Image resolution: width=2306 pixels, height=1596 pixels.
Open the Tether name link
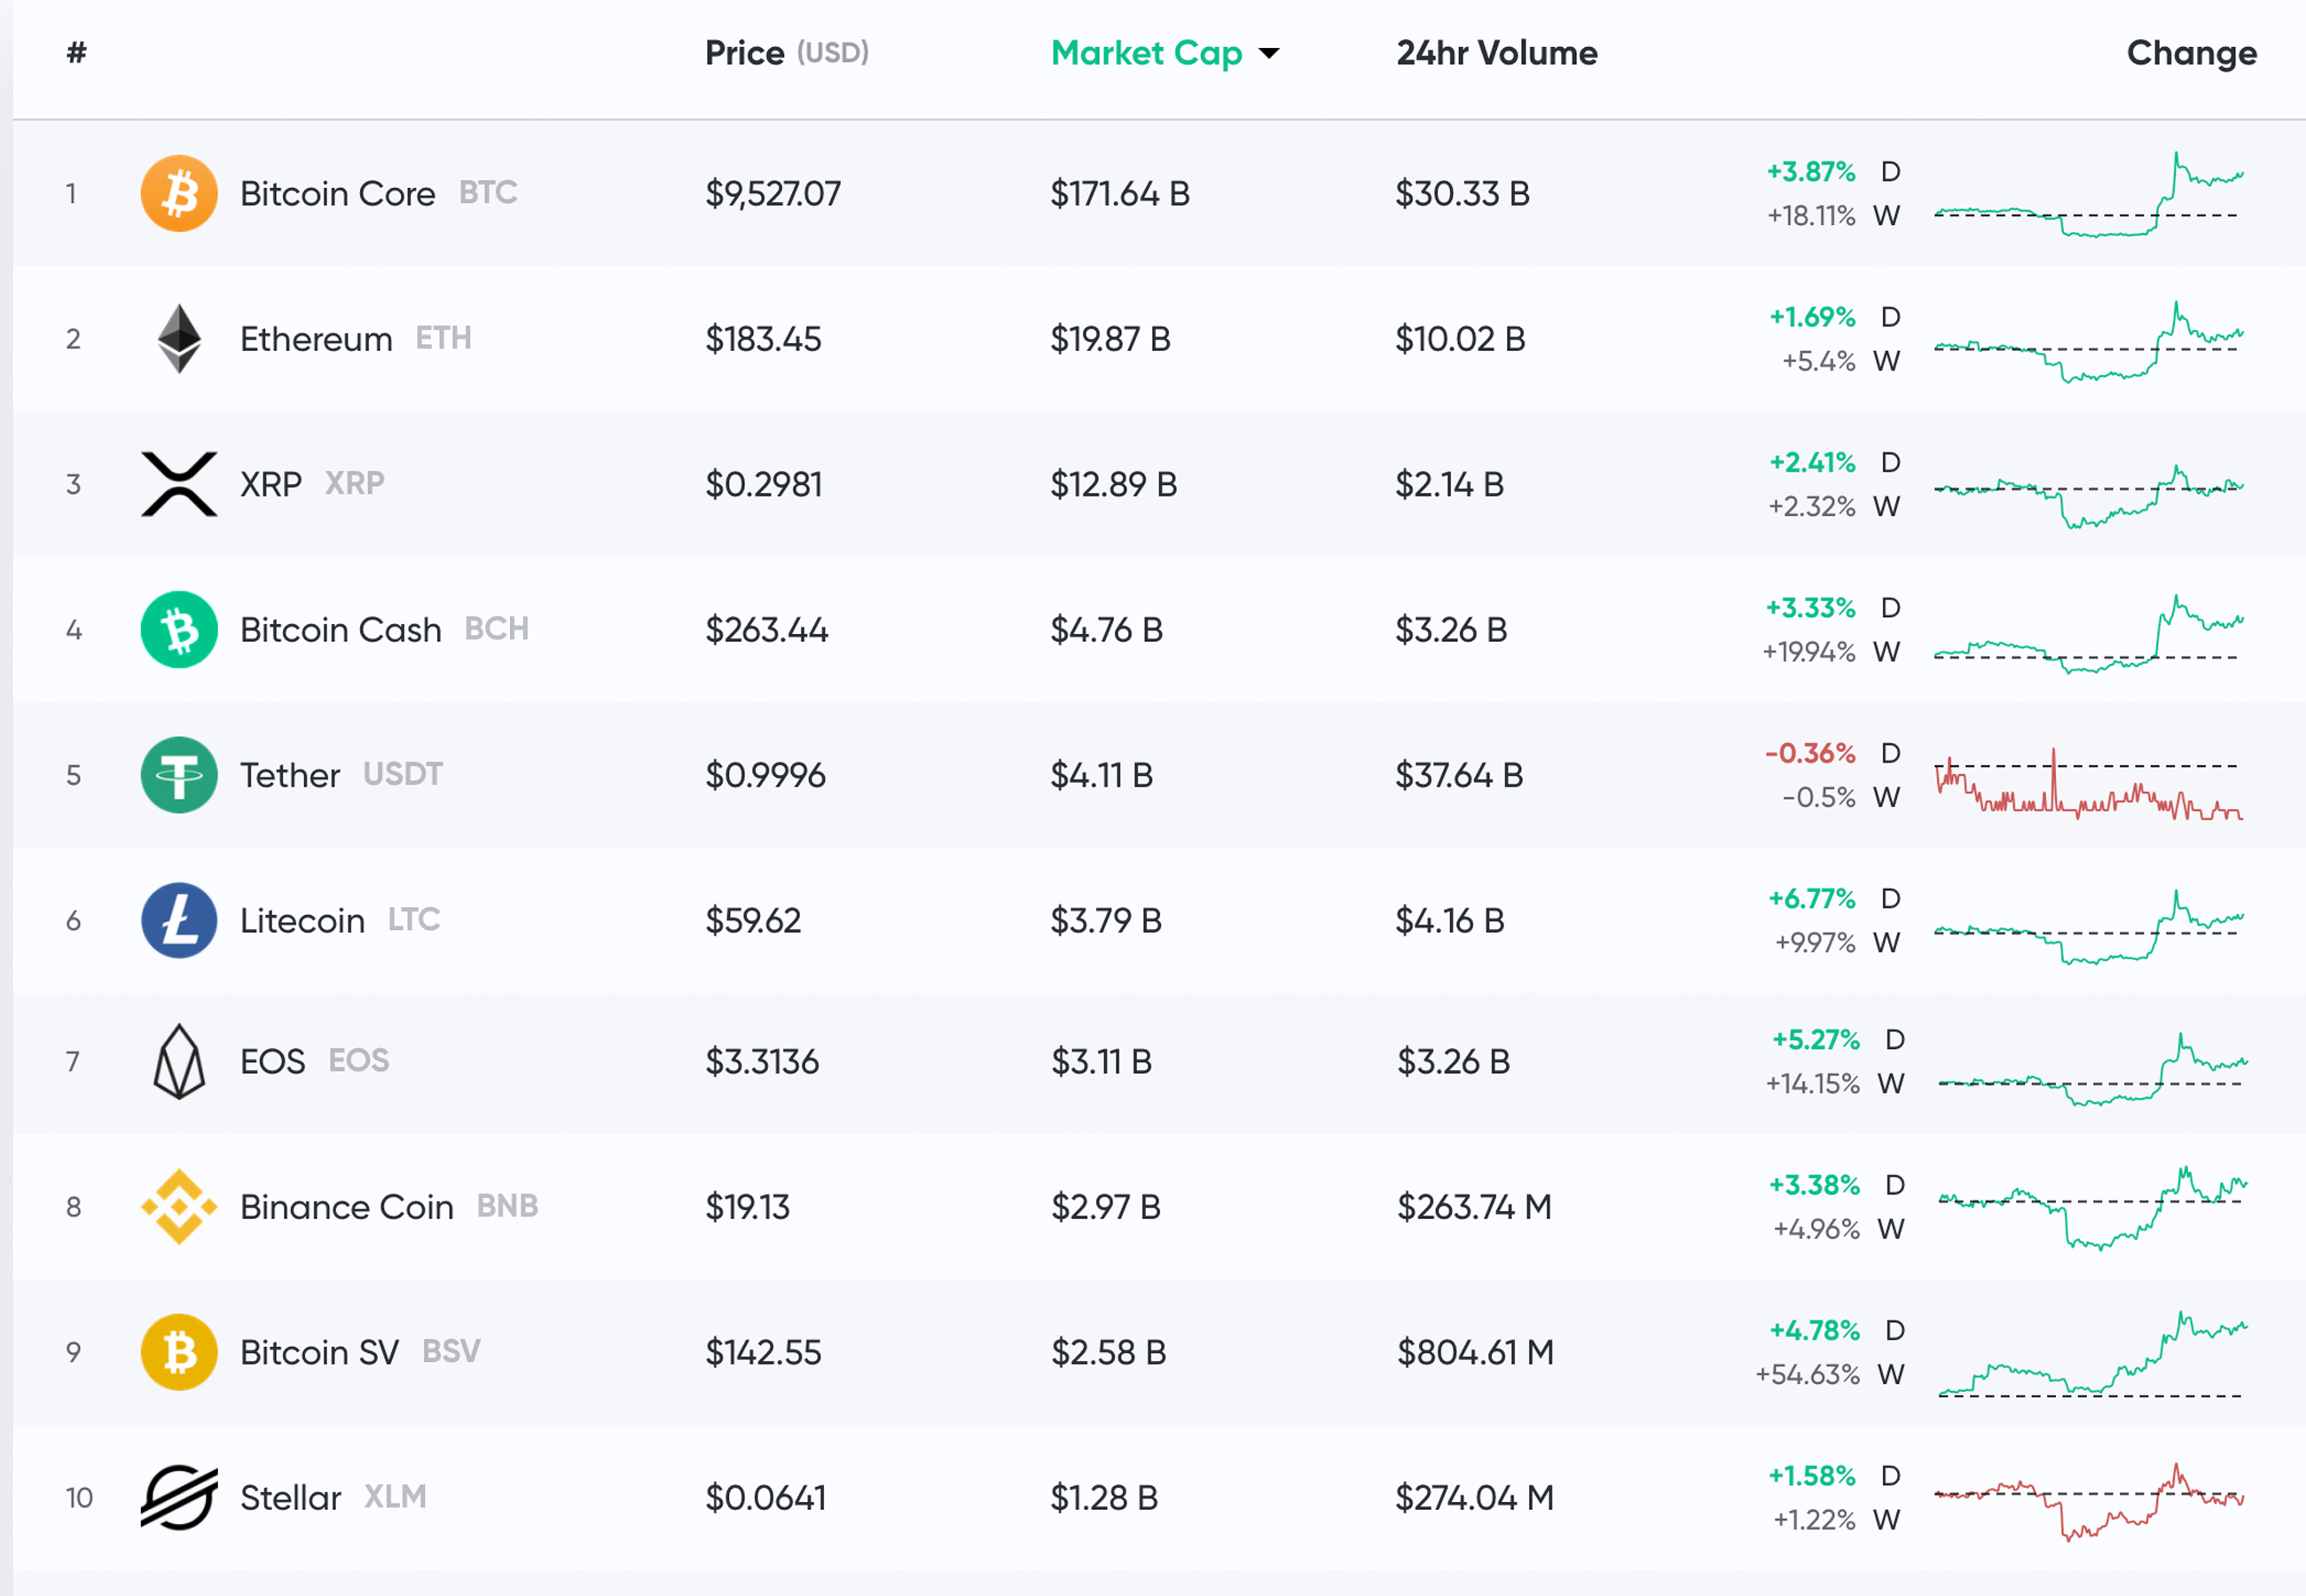290,775
